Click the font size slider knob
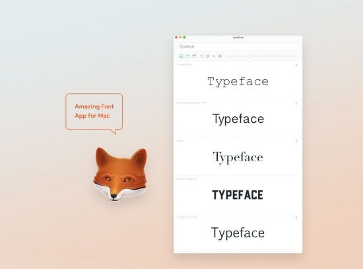Viewport: 363px width, 269px height. point(249,56)
